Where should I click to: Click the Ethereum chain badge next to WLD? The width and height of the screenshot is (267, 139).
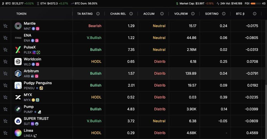tap(33, 64)
